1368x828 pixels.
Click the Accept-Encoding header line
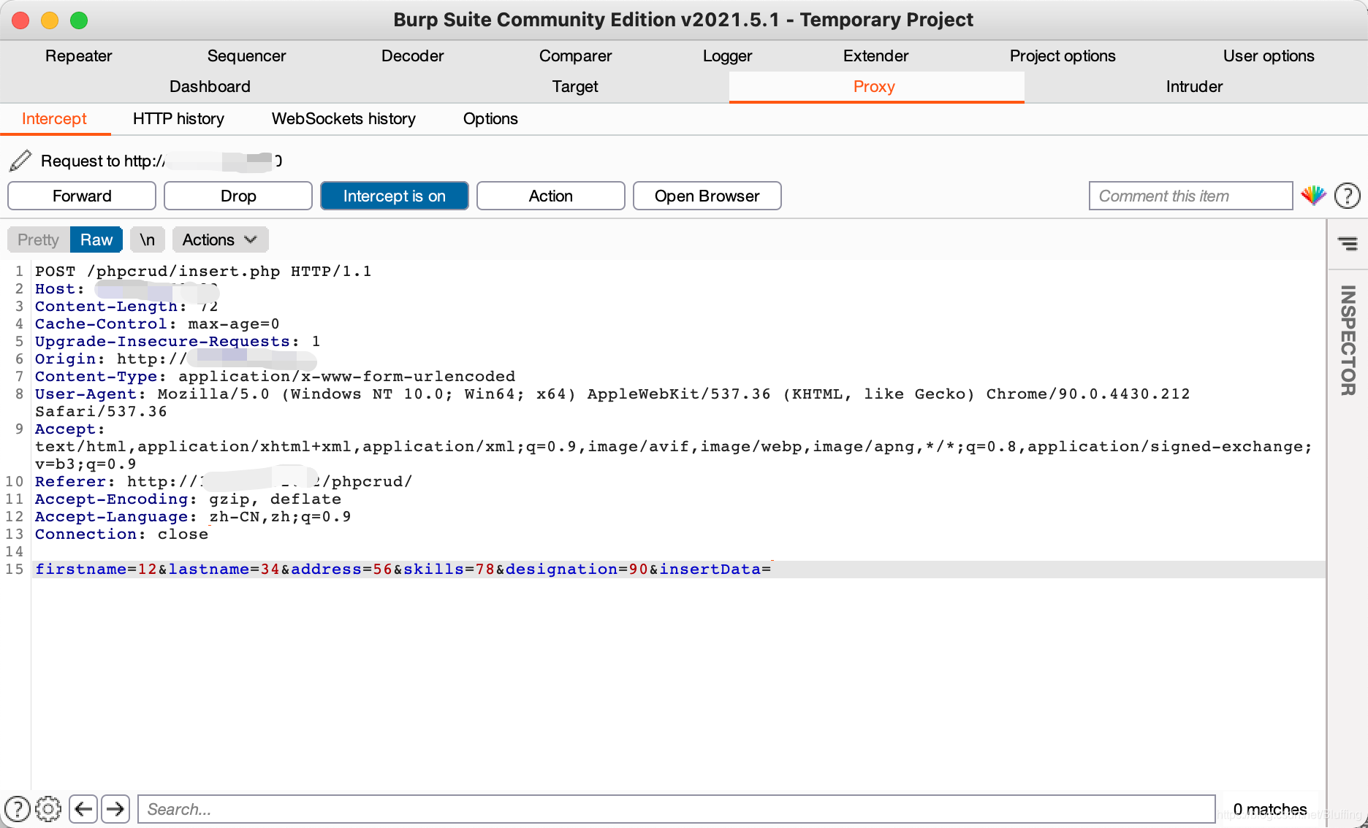pos(188,499)
